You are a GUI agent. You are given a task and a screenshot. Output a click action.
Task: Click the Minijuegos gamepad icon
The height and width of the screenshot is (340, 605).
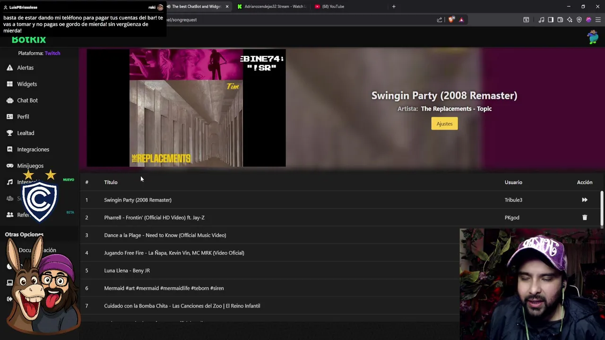click(x=9, y=166)
